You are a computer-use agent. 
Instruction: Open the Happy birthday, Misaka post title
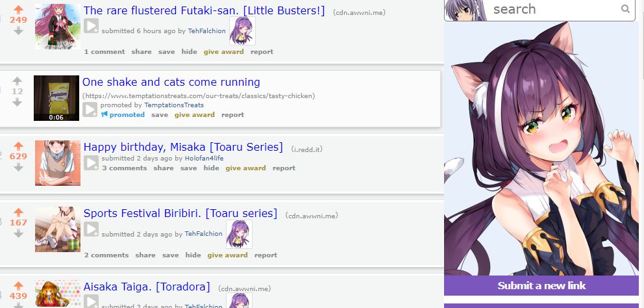click(183, 147)
